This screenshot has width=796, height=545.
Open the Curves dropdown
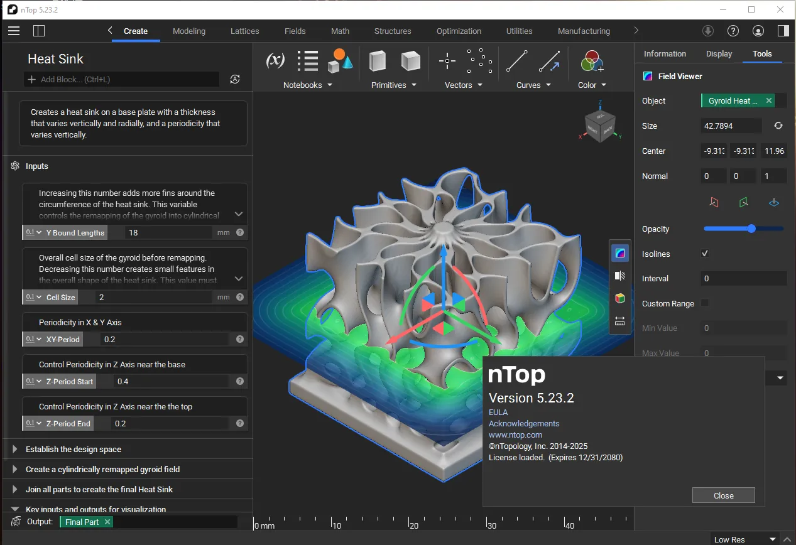pyautogui.click(x=533, y=85)
